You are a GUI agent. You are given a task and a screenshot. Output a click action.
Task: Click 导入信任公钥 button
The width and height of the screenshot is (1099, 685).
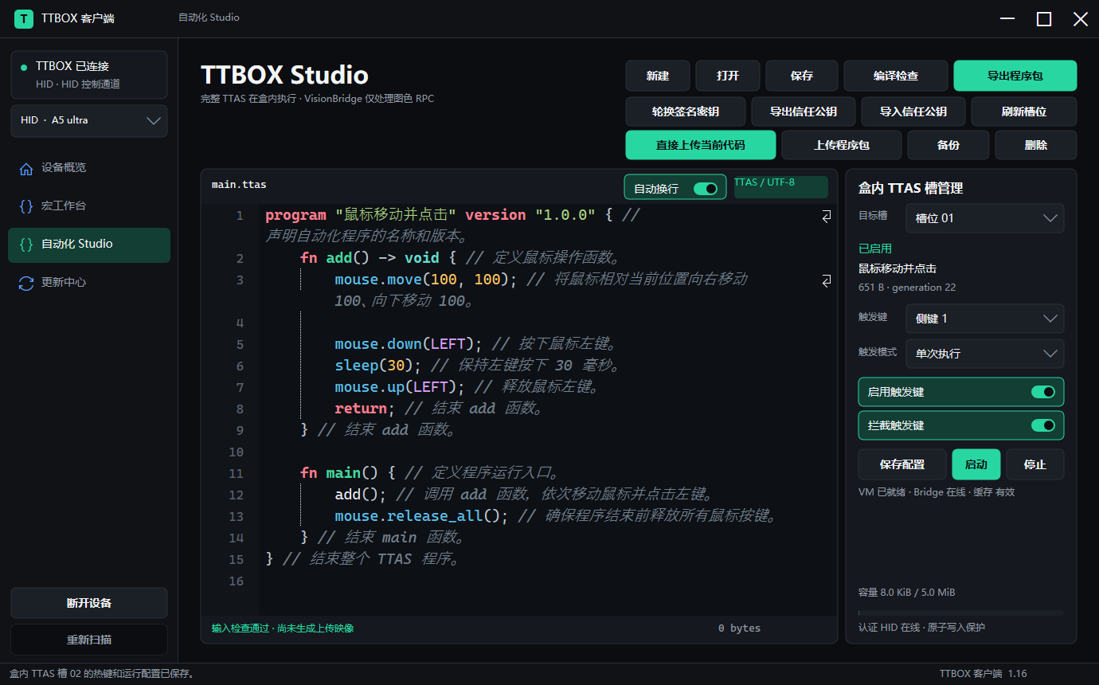tap(913, 112)
